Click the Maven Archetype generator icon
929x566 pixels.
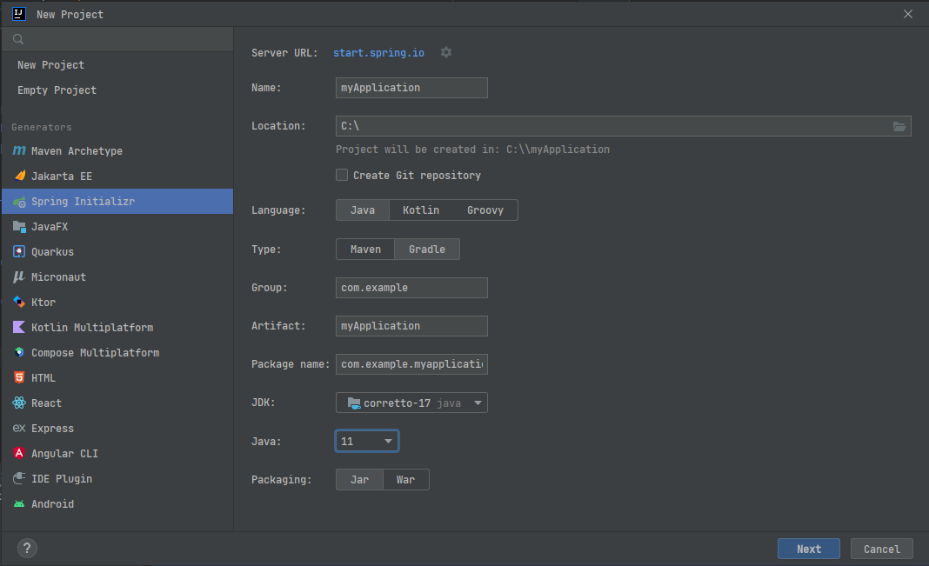19,150
